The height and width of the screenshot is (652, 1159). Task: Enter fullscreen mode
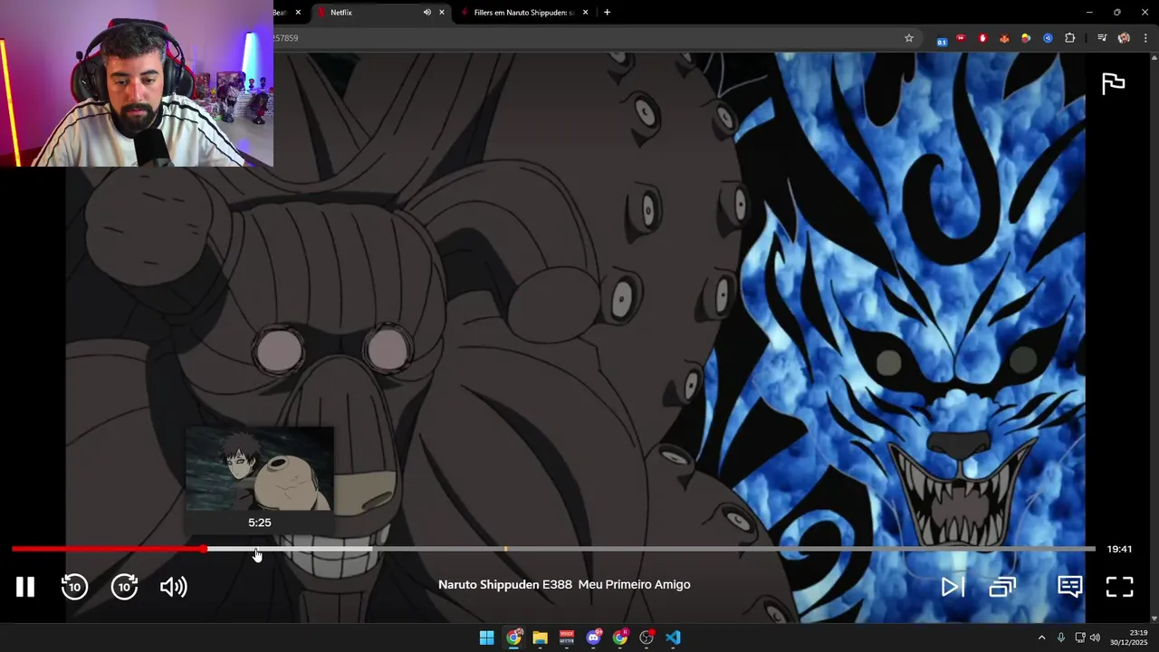pyautogui.click(x=1120, y=587)
